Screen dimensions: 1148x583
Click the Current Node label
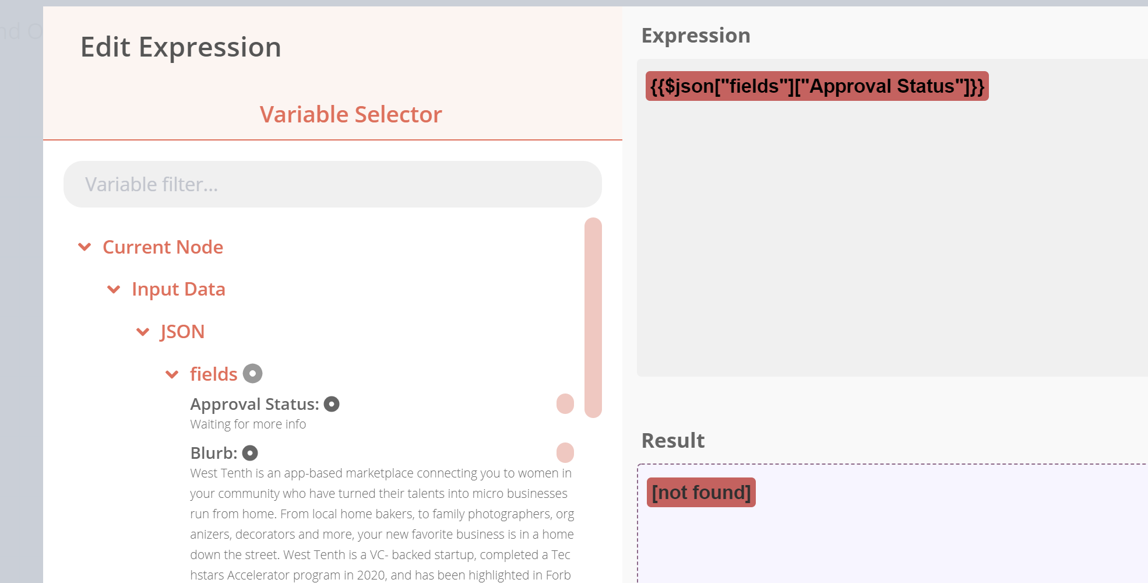tap(163, 247)
